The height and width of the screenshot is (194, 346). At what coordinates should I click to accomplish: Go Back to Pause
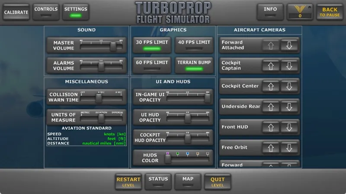pos(330,12)
